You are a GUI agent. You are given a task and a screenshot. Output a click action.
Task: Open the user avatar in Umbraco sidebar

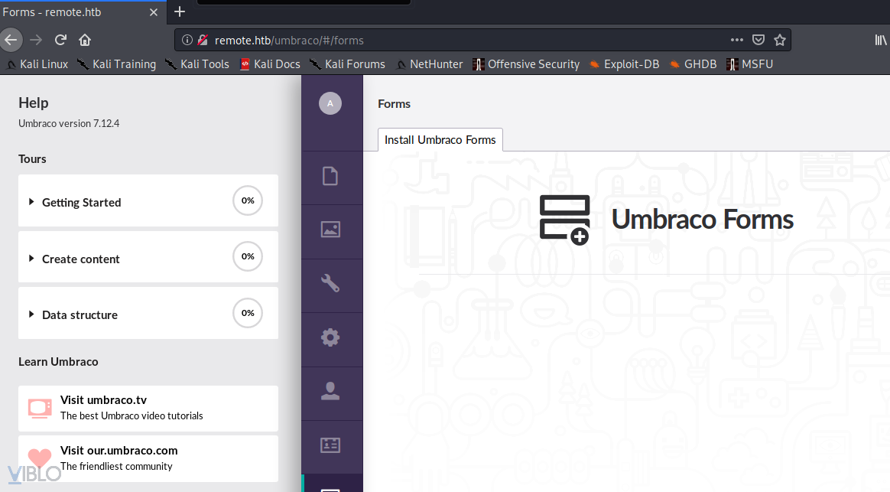(x=330, y=103)
